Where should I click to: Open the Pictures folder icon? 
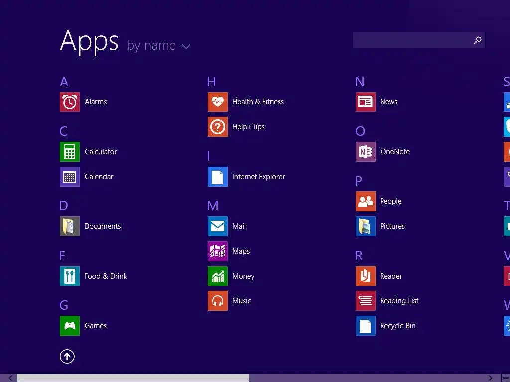366,226
